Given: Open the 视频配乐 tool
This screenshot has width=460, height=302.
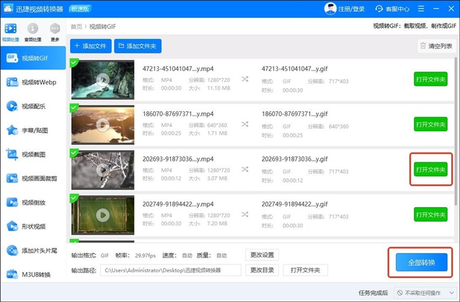Looking at the screenshot, I should pyautogui.click(x=33, y=107).
